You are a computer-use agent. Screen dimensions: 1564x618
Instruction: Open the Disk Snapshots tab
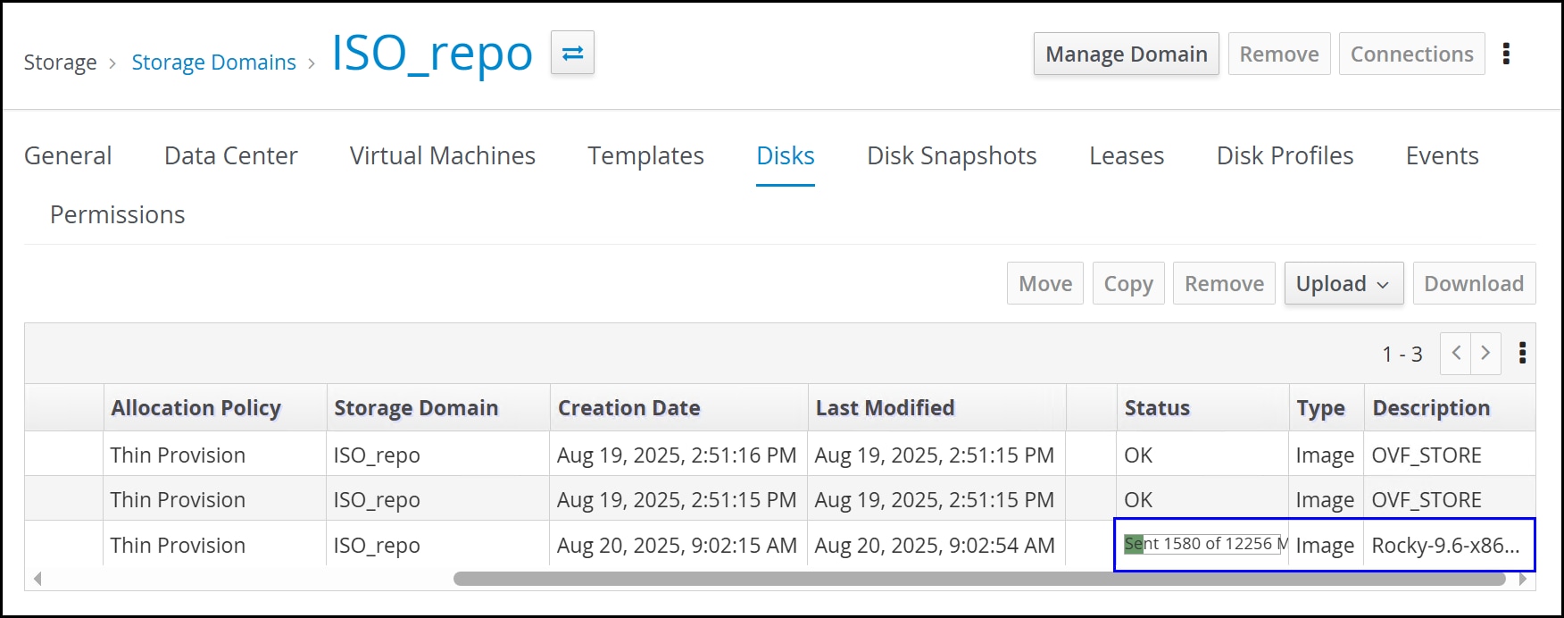(x=952, y=155)
